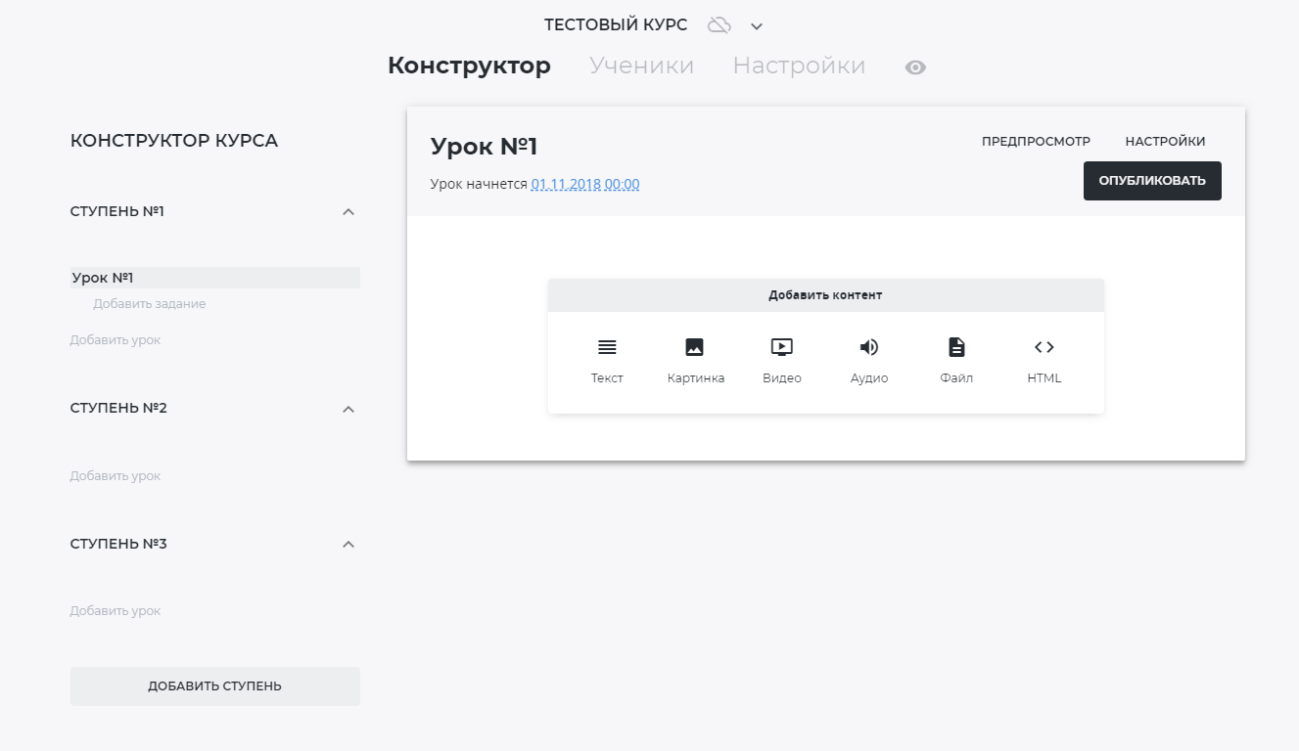1299x751 pixels.
Task: Toggle the eye preview icon beside Настройки
Action: [915, 67]
